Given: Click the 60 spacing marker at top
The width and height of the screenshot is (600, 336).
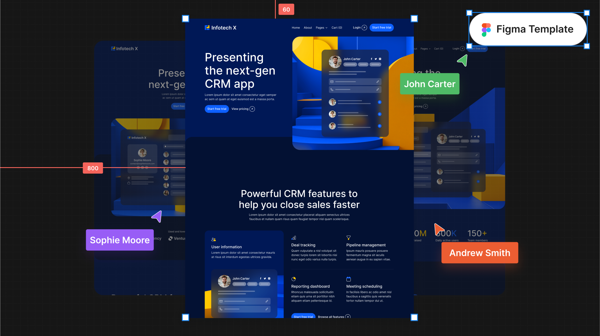Looking at the screenshot, I should click(286, 8).
